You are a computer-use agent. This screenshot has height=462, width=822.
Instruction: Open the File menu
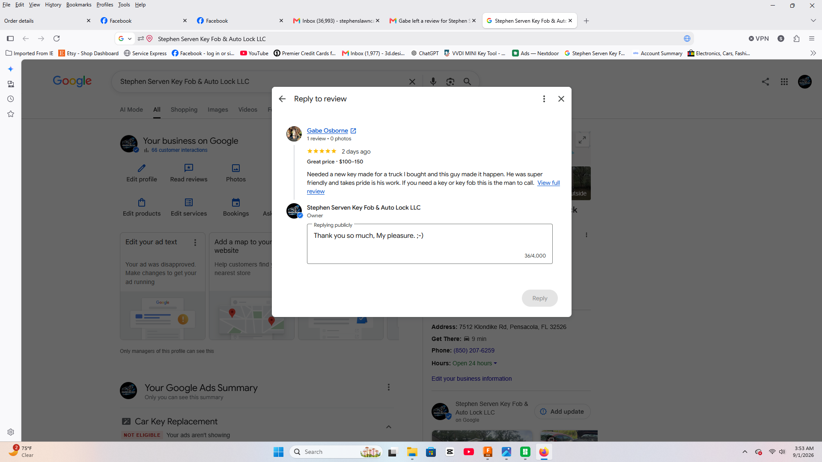(x=6, y=5)
